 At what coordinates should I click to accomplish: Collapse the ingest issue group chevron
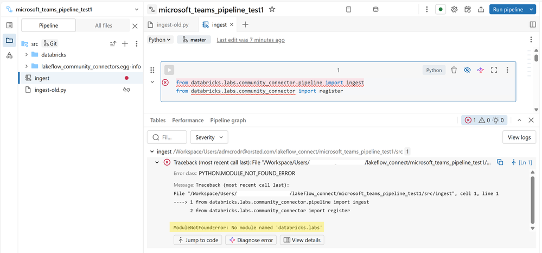[152, 151]
